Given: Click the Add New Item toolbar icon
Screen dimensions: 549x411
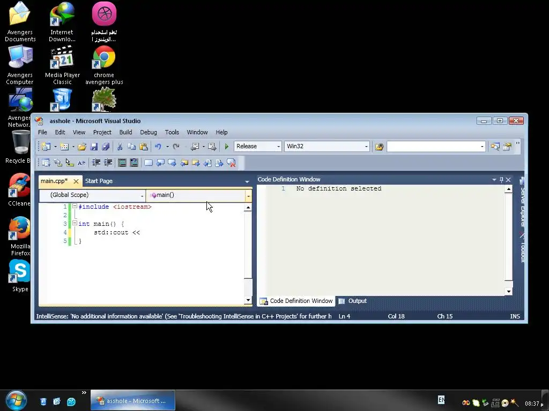Looking at the screenshot, I should point(64,147).
